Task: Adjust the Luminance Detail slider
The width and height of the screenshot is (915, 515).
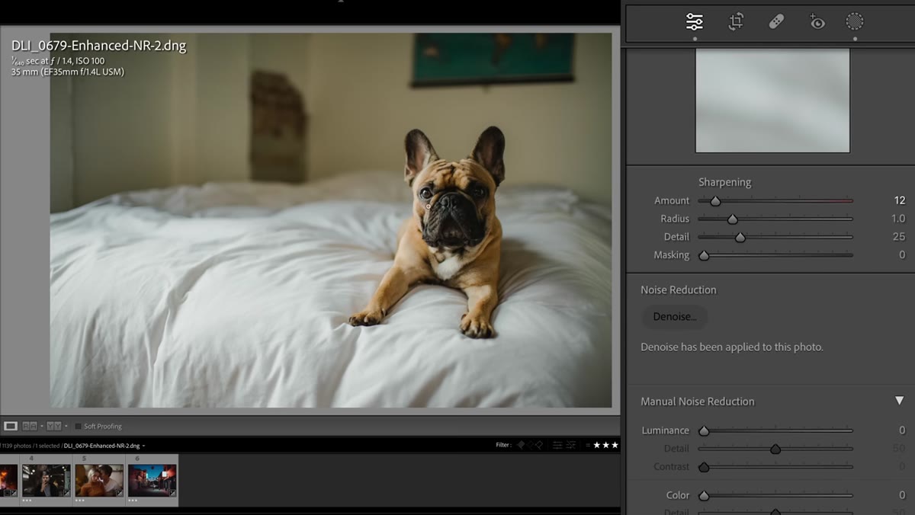Action: [775, 449]
